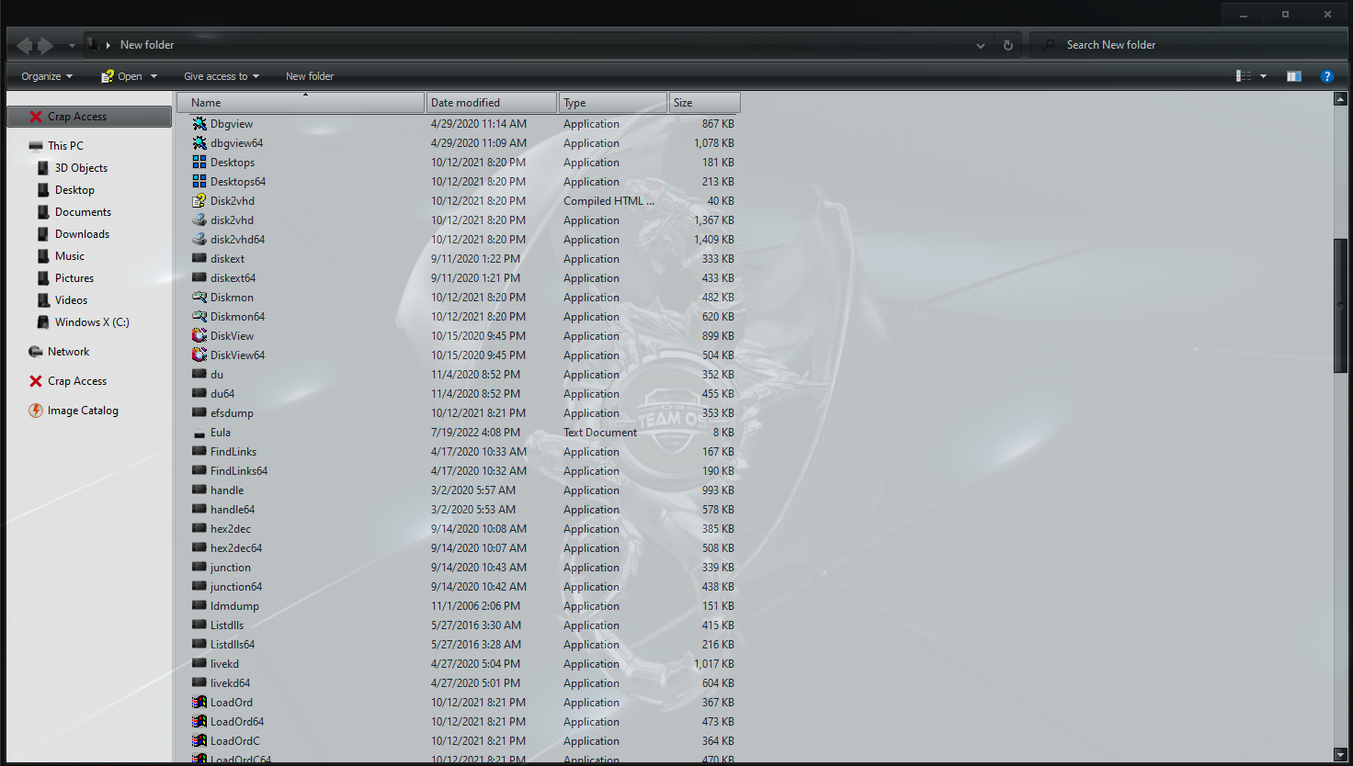Screen dimensions: 1353x766
Task: Open Pictures in the navigation pane
Action: [x=74, y=278]
